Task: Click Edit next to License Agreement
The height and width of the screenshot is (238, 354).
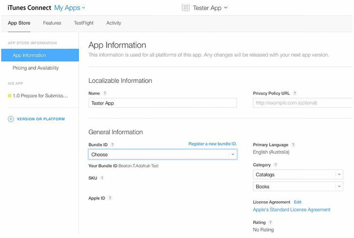Action: [x=298, y=202]
